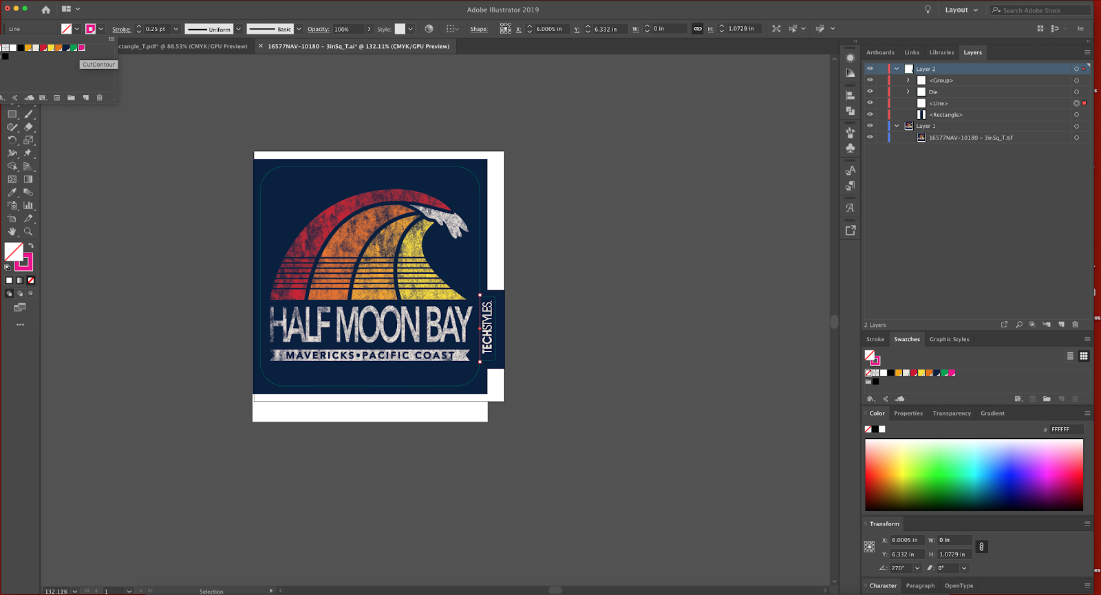Select the Eraser tool
The image size is (1101, 595).
[x=28, y=127]
